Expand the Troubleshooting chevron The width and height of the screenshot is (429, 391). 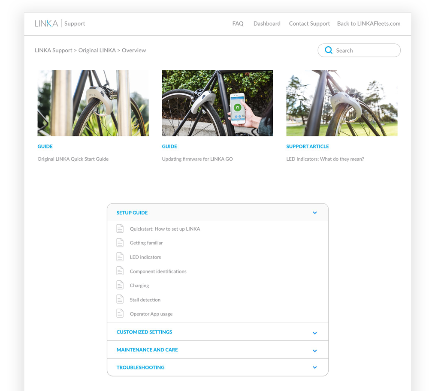click(x=314, y=367)
